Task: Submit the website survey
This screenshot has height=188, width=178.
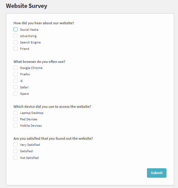Action: point(157,173)
